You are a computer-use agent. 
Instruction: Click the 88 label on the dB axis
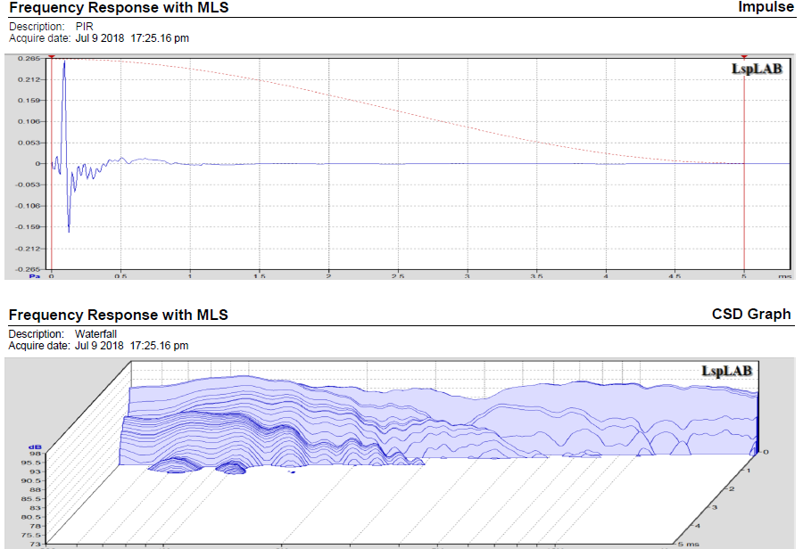36,489
